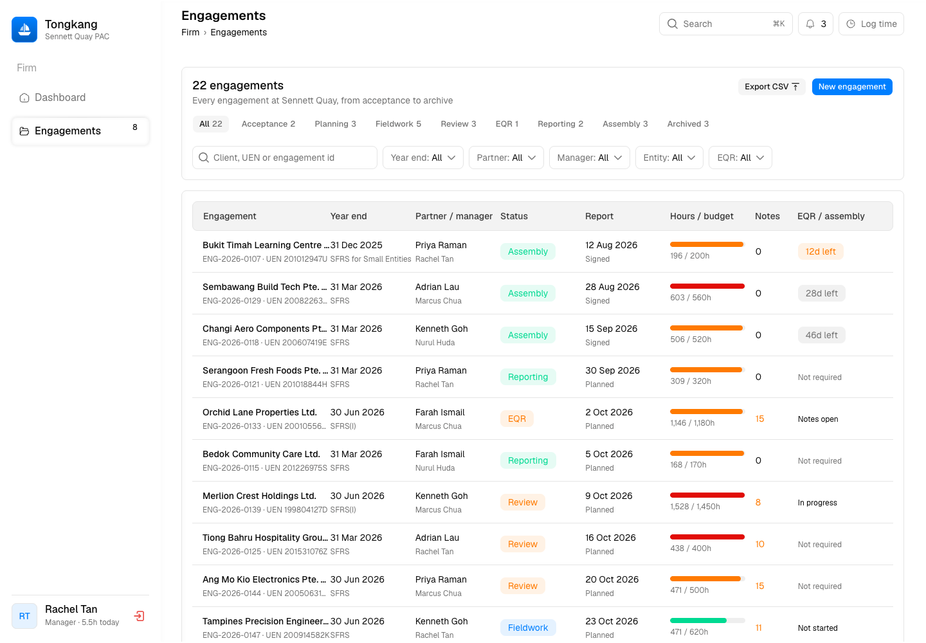
Task: Click the Export CSV button
Action: coord(772,87)
